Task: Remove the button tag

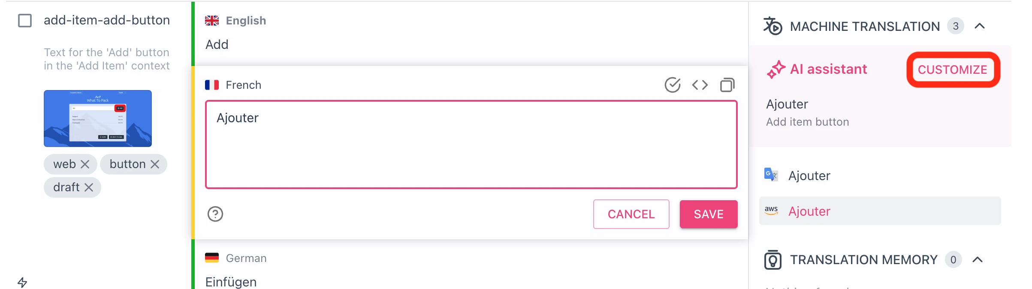Action: click(155, 164)
